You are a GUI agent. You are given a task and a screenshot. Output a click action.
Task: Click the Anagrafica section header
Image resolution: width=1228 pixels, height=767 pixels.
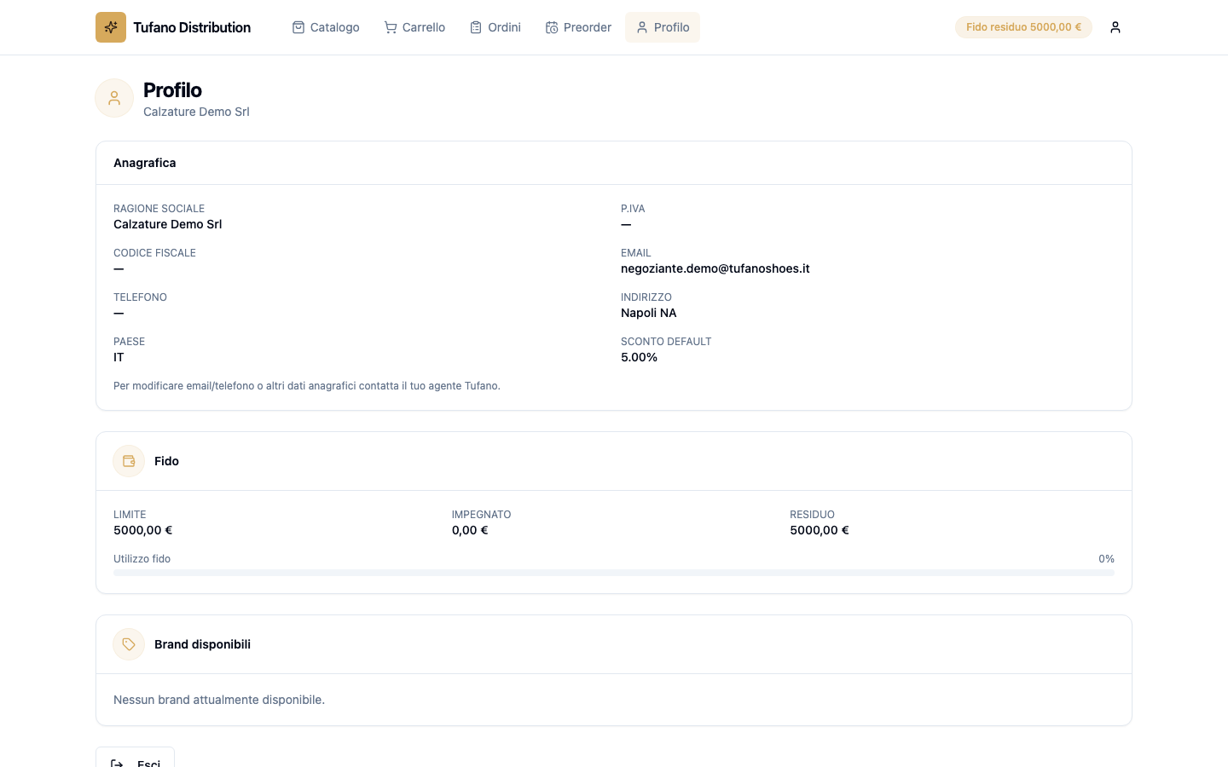pos(145,163)
